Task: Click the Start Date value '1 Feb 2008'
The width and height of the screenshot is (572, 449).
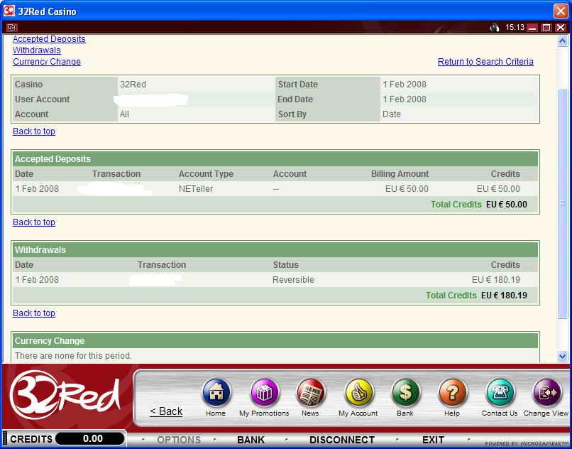Action: click(x=405, y=85)
